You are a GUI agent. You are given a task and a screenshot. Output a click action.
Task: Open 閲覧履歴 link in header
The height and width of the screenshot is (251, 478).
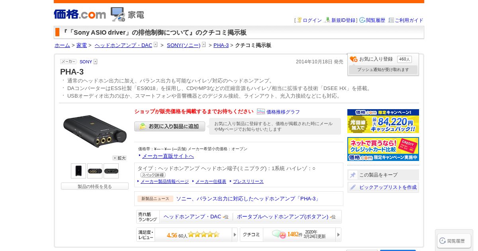point(376,20)
